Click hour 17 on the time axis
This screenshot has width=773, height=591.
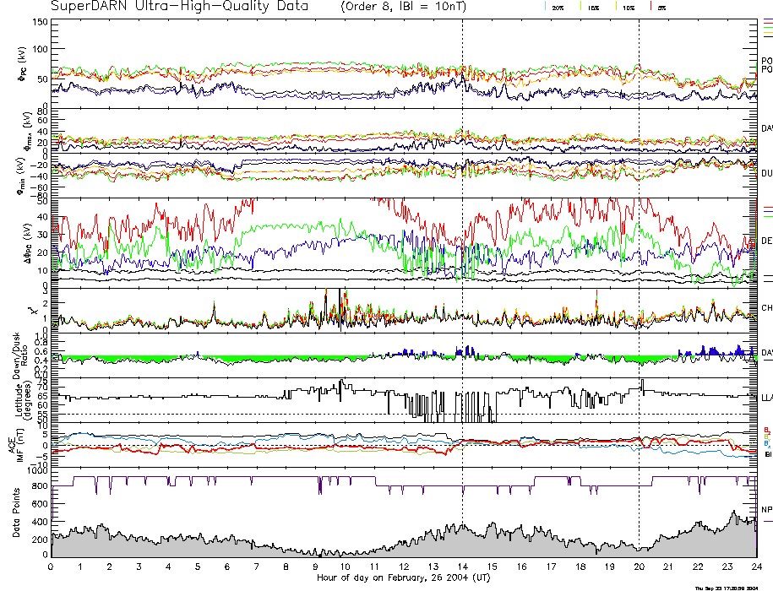click(x=551, y=567)
